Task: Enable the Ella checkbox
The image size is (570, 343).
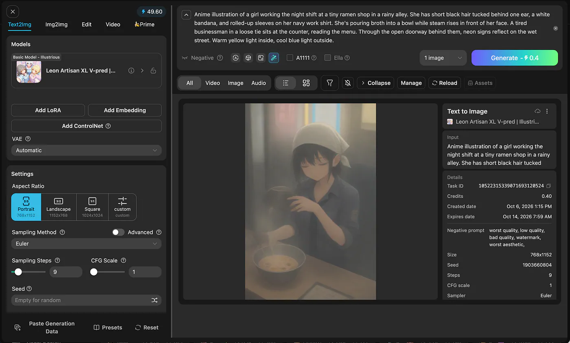Action: 327,58
